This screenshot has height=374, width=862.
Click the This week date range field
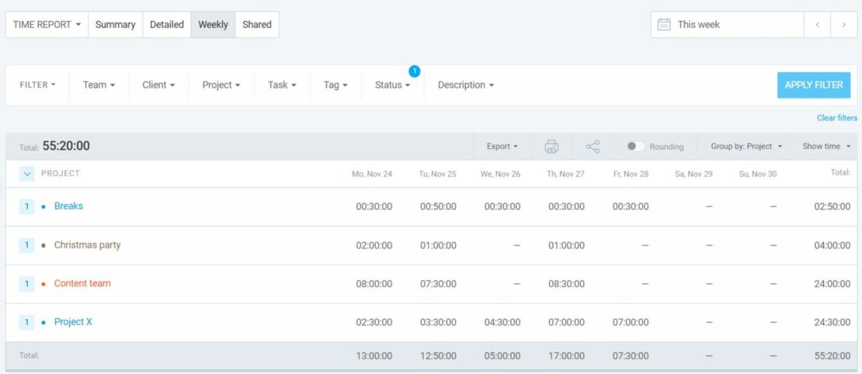pos(726,25)
